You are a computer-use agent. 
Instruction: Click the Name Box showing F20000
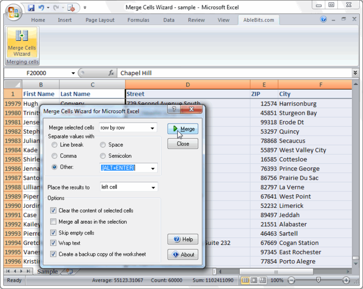pos(37,73)
